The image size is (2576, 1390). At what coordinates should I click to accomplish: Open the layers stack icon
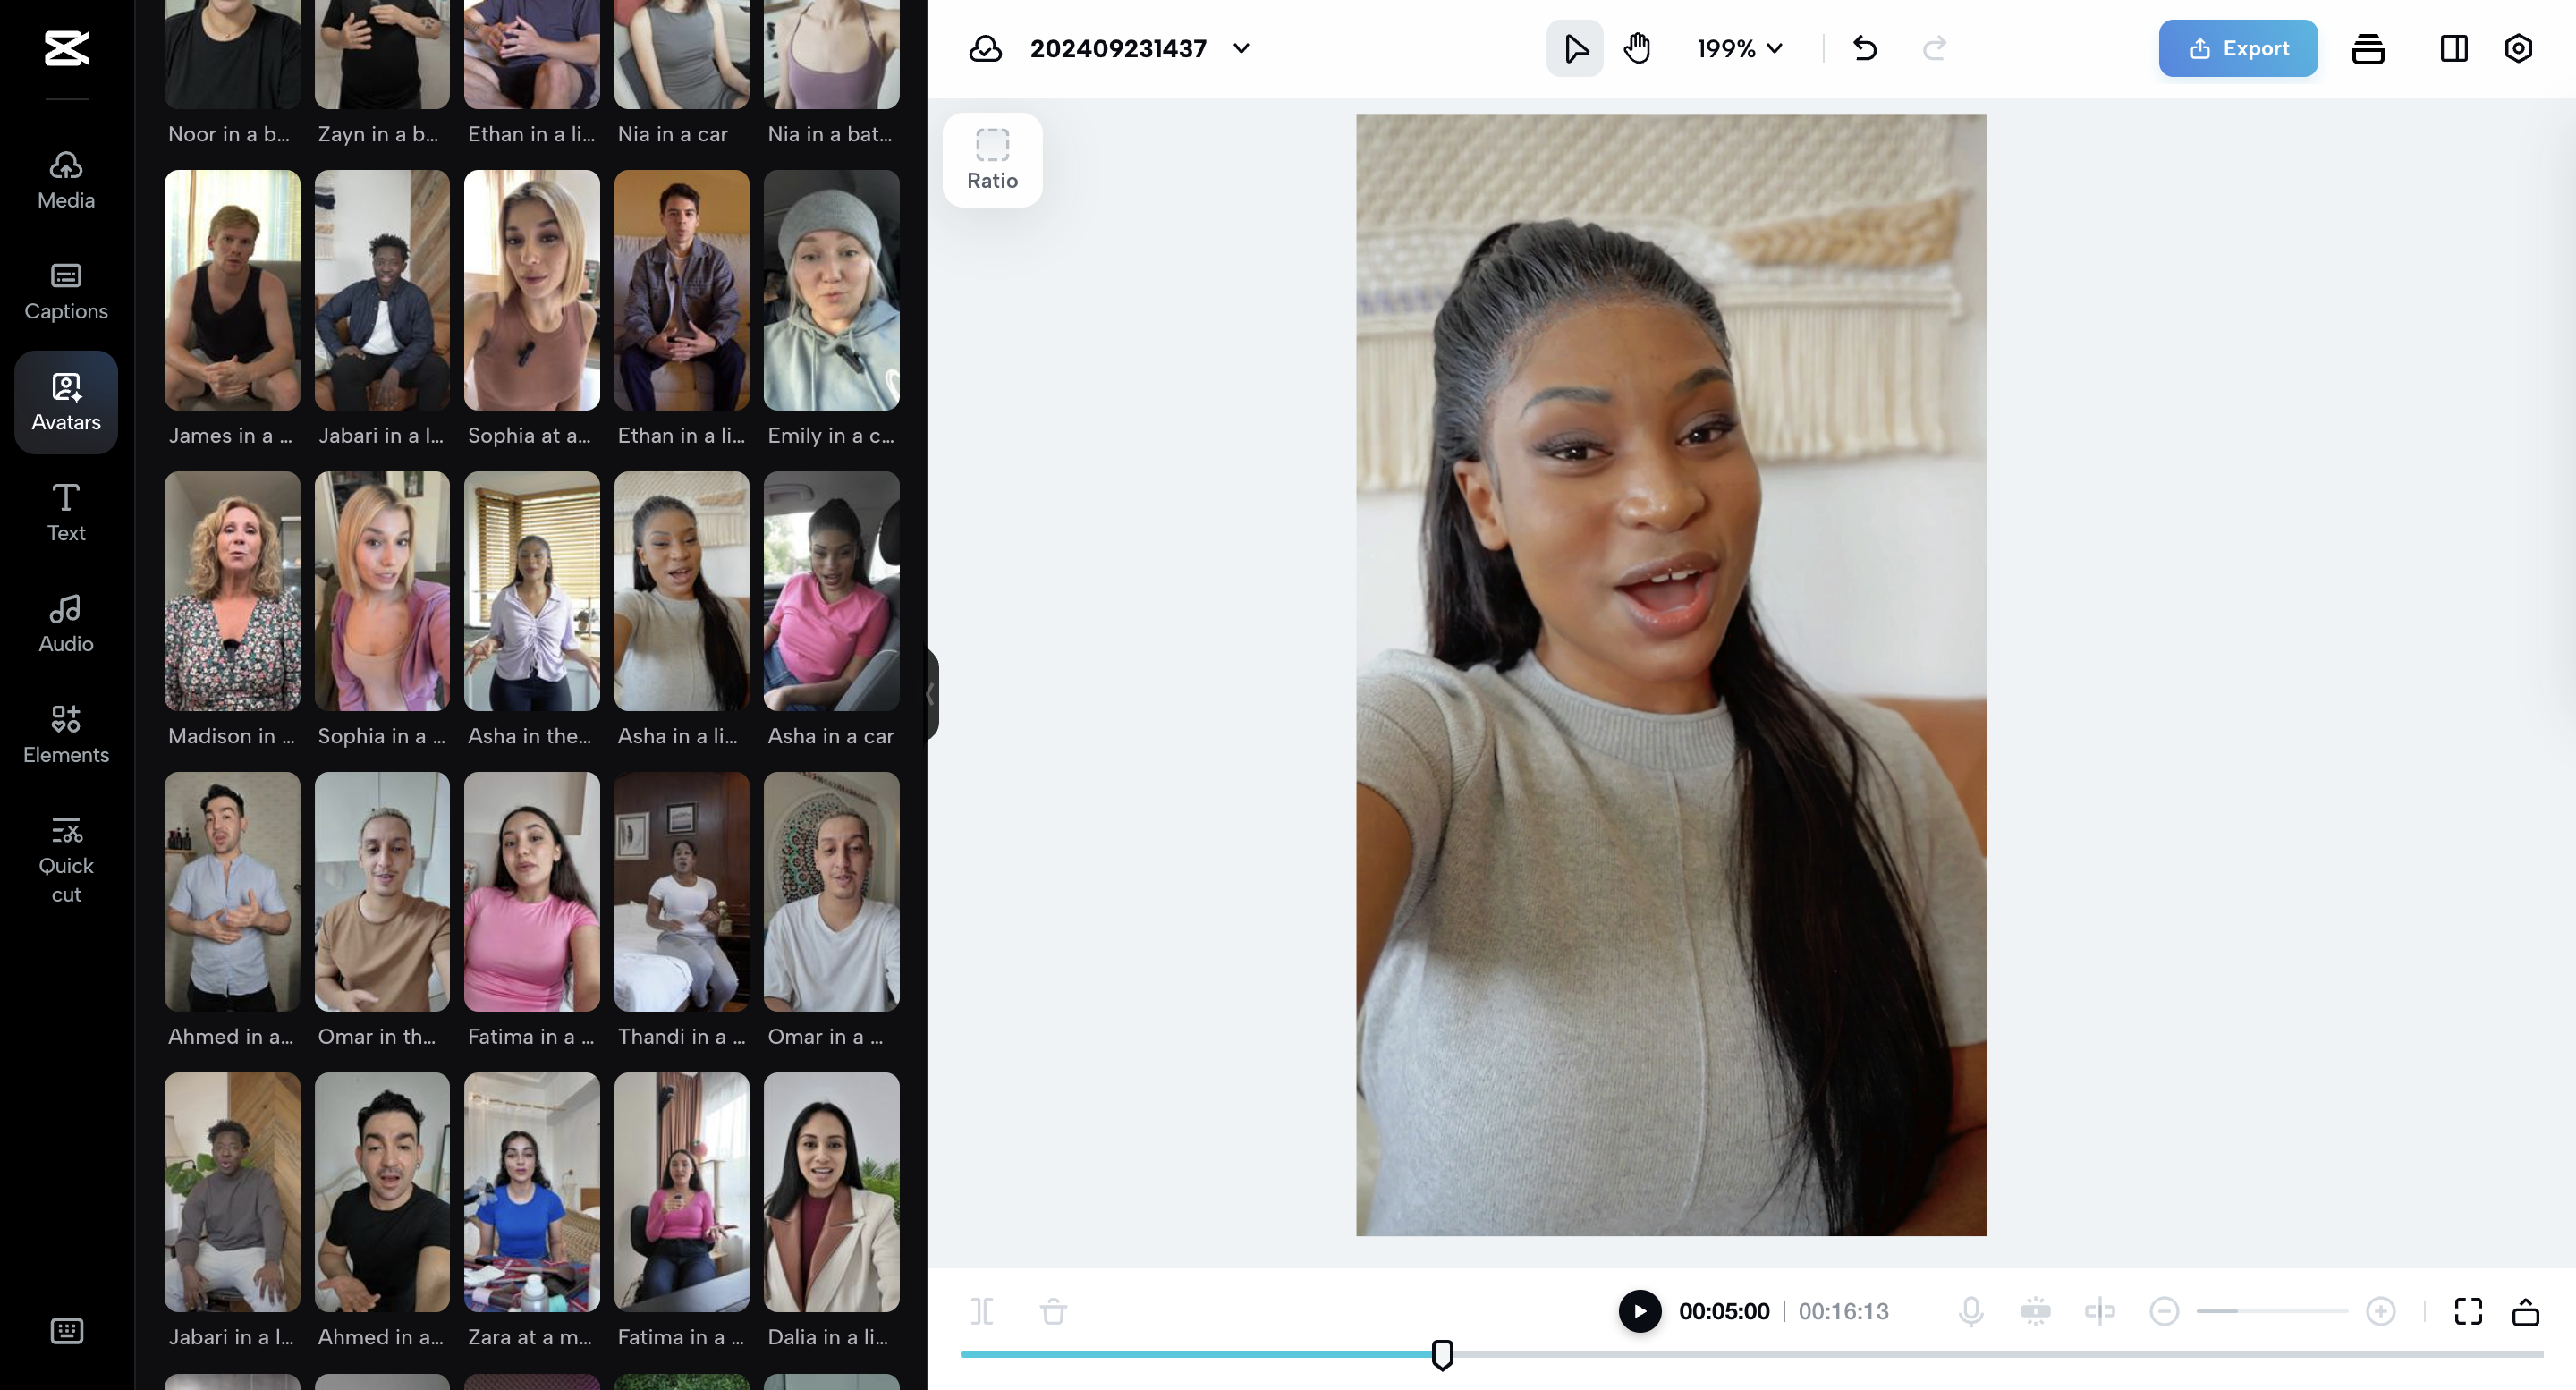[x=2367, y=48]
